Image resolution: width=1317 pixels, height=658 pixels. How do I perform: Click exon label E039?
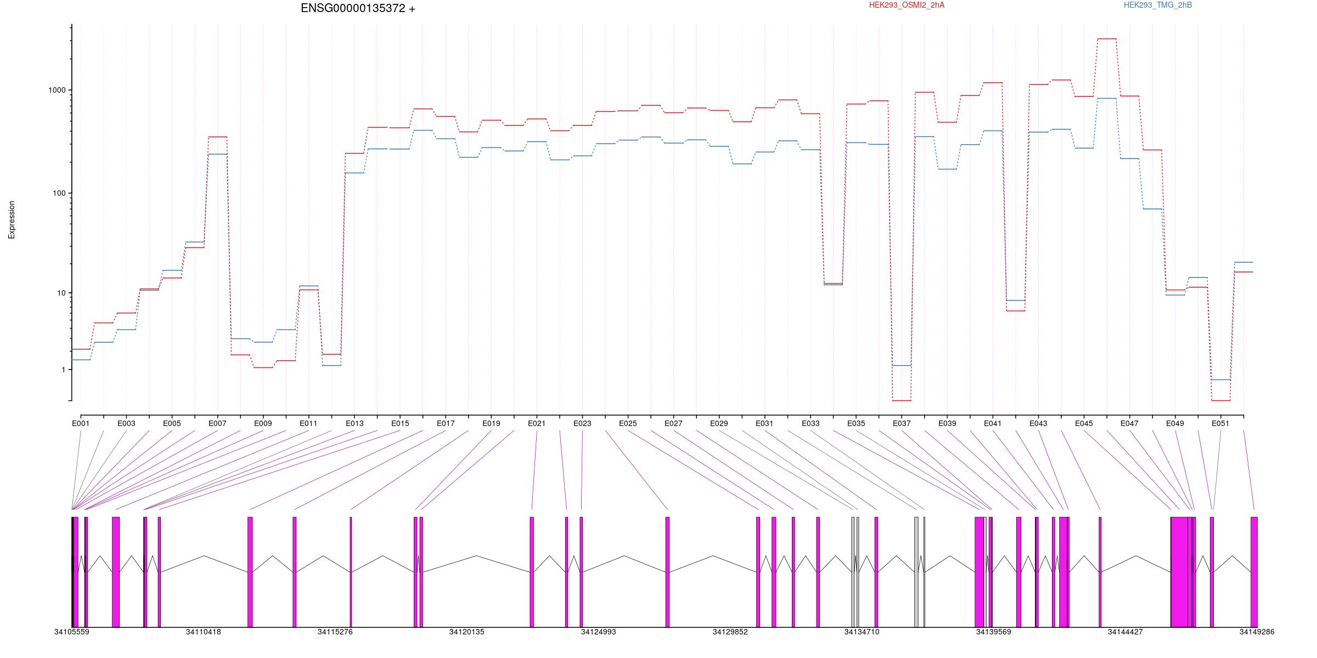(x=947, y=423)
